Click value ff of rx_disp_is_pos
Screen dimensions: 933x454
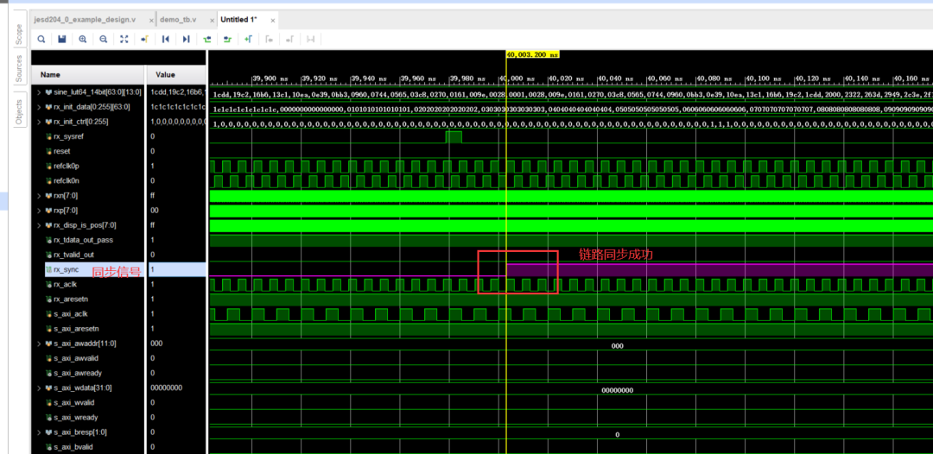pyautogui.click(x=154, y=225)
